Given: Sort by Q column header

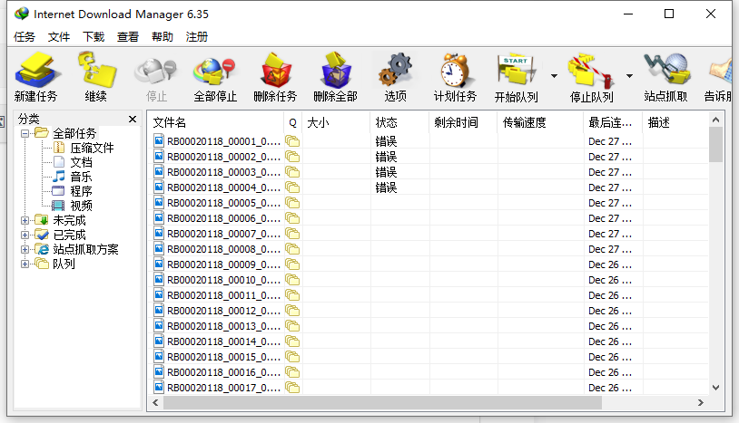Looking at the screenshot, I should [x=292, y=122].
